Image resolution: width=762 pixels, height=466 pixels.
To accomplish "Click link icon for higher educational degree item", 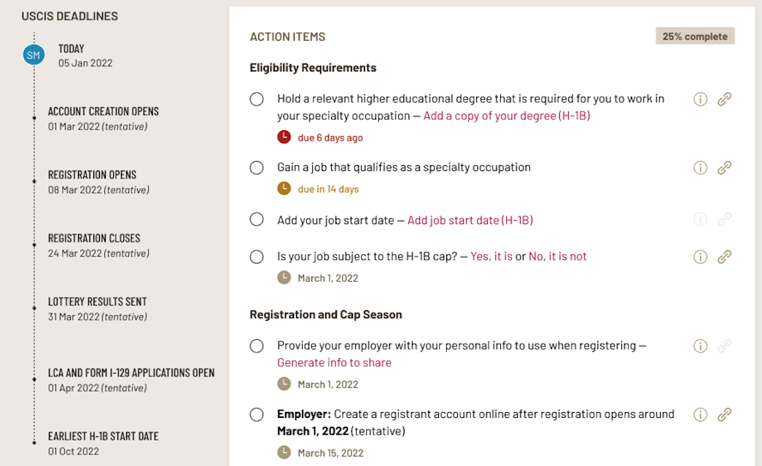I will (724, 99).
